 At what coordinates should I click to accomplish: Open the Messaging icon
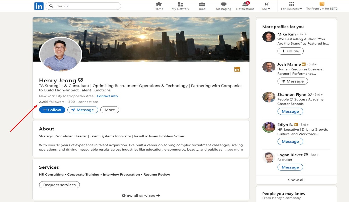223,4
